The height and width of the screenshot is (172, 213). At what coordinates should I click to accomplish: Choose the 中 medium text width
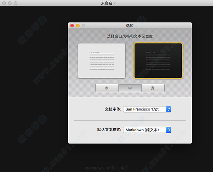click(x=130, y=88)
